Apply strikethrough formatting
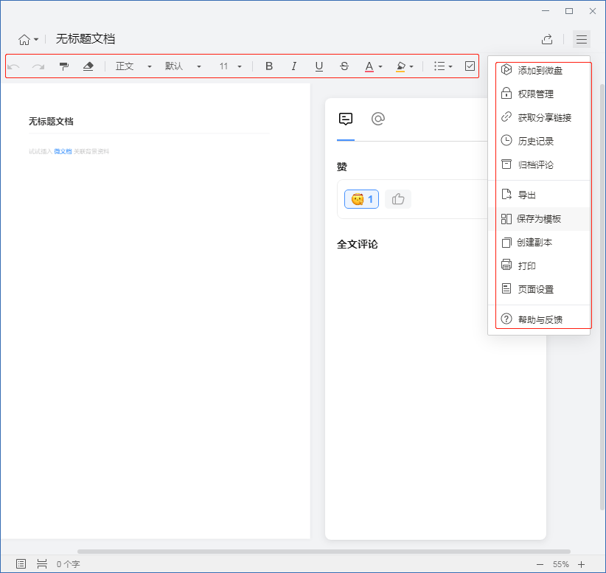 click(344, 66)
